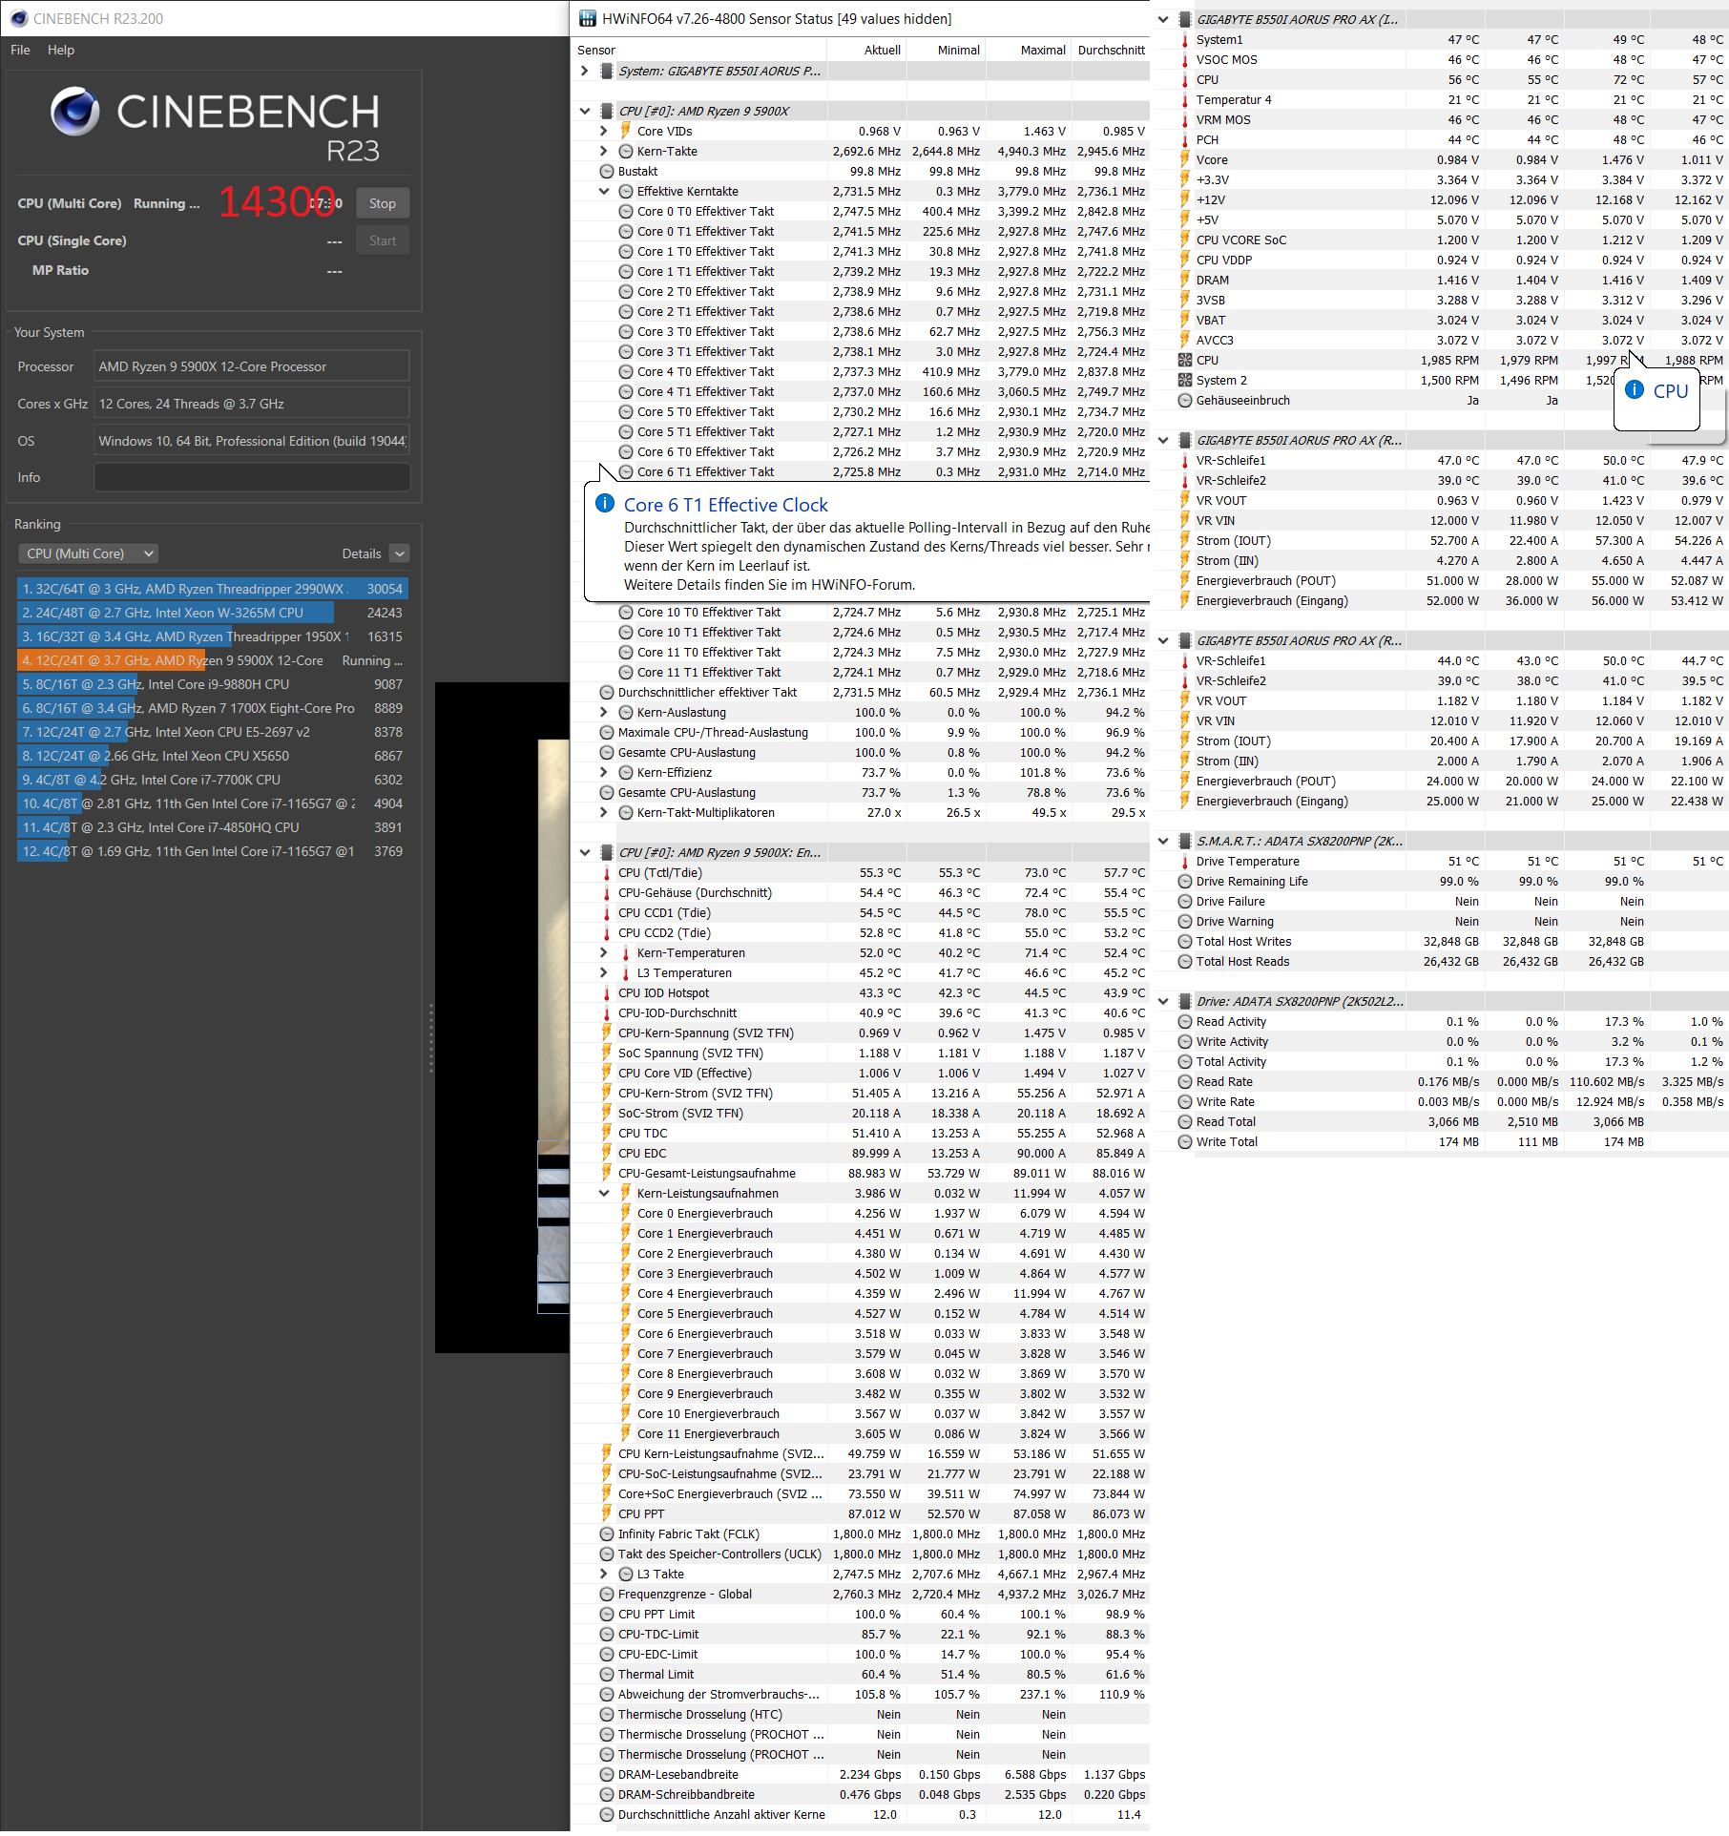The height and width of the screenshot is (1836, 1729).
Task: Click the info icon in Core 6 T1 tooltip
Action: (605, 503)
